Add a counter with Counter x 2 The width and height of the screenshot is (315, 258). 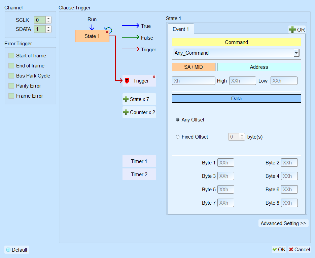click(x=139, y=112)
